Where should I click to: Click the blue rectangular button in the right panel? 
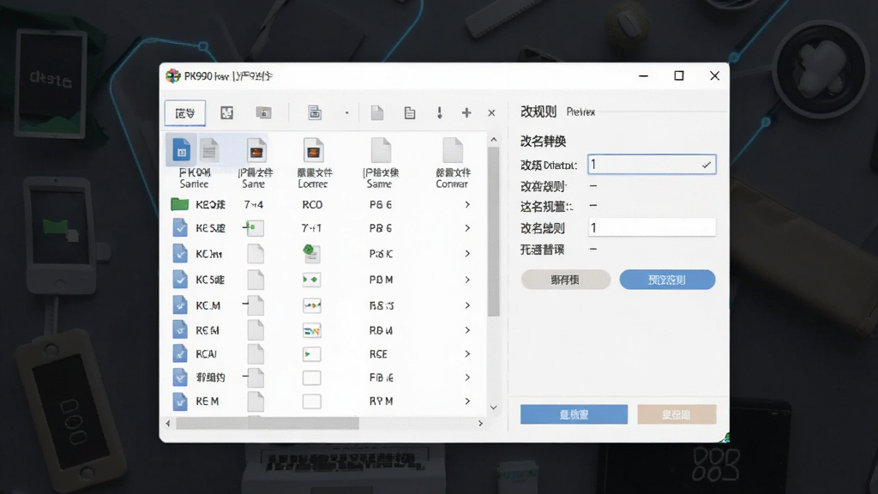coord(574,414)
